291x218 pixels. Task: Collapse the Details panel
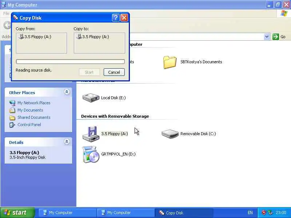(67, 142)
